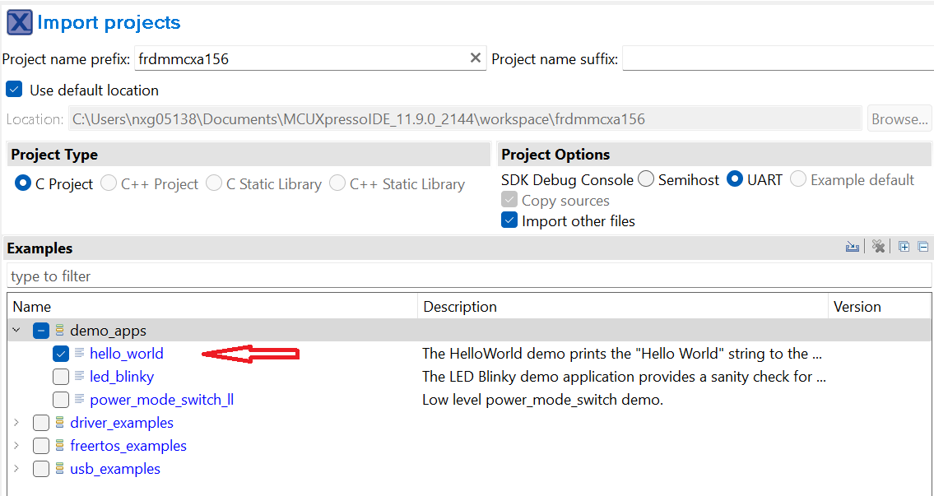Image resolution: width=934 pixels, height=496 pixels.
Task: Open the hello_world example link
Action: point(127,354)
